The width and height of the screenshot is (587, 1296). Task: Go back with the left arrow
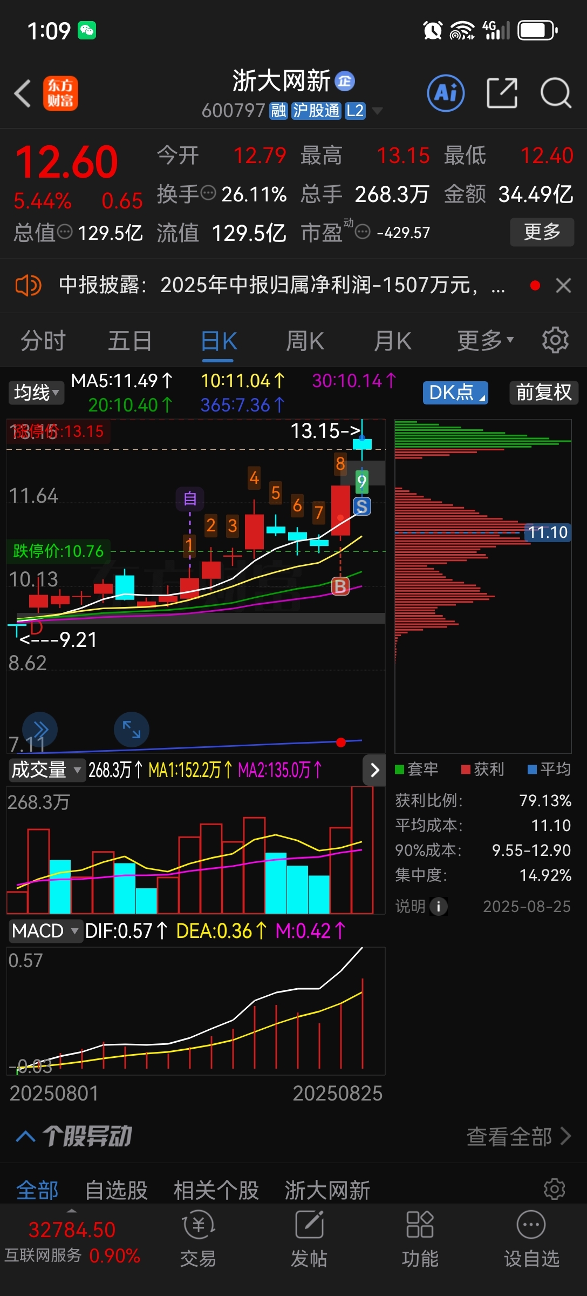[23, 93]
